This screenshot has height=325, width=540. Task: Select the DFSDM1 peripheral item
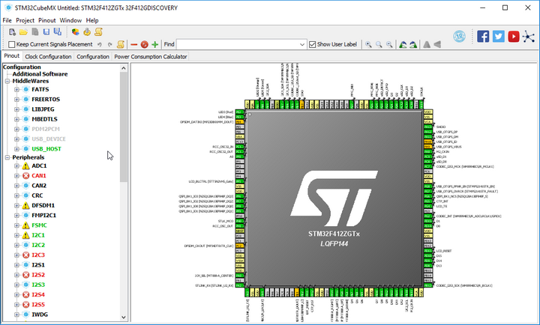click(43, 206)
